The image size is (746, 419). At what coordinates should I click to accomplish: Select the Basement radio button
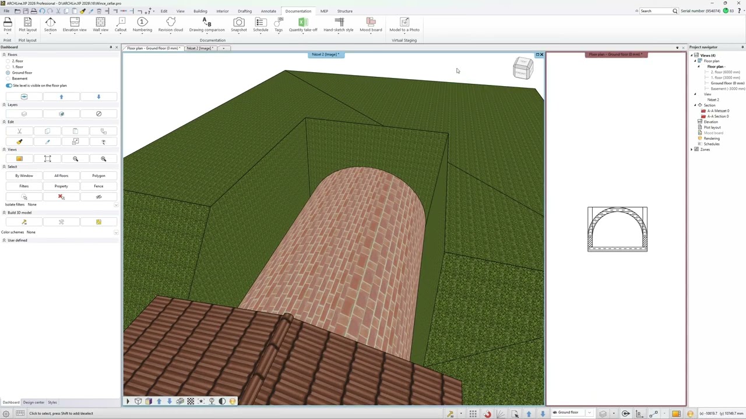[8, 79]
